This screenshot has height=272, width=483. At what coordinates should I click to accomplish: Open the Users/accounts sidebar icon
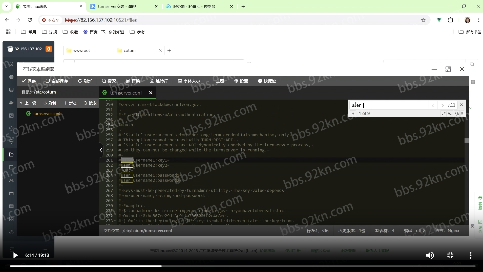(11, 180)
